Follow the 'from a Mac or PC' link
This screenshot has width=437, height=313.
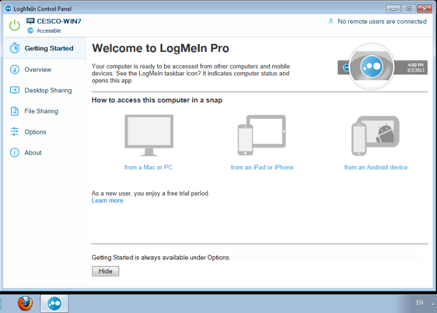pyautogui.click(x=148, y=167)
